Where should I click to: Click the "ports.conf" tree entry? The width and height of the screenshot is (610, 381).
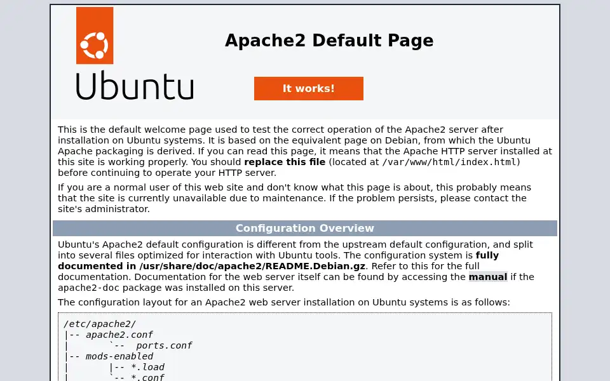click(164, 345)
